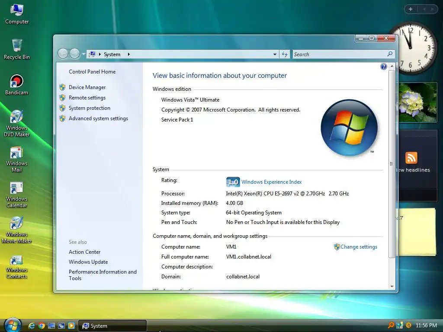
Task: Click the Switch between windows icon
Action: (61, 326)
